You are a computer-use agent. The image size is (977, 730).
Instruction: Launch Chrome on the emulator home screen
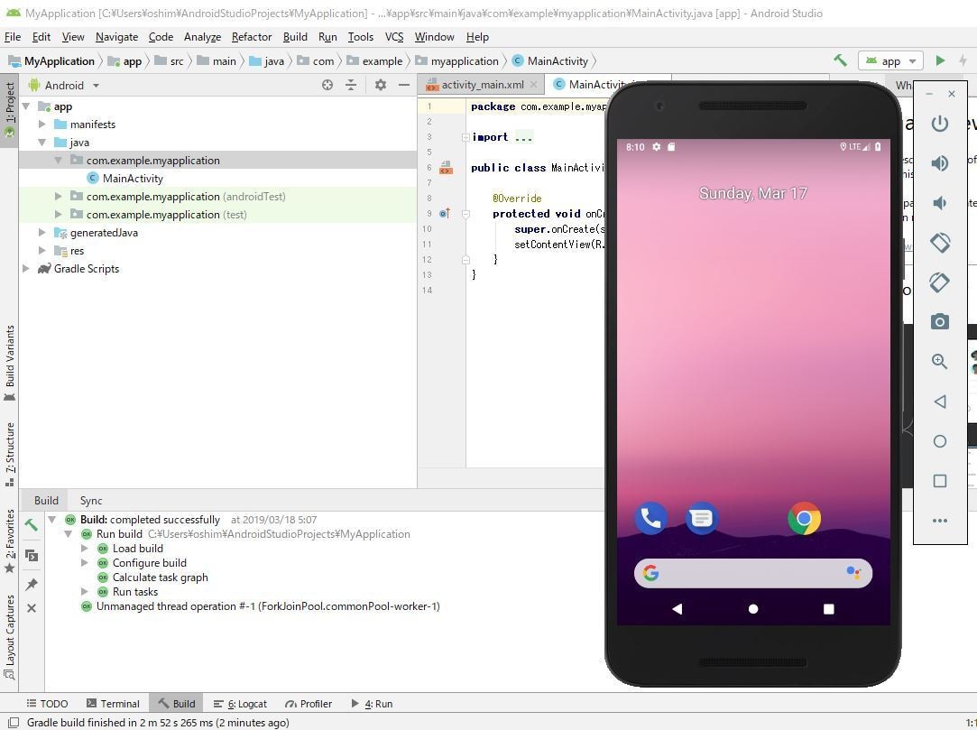coord(804,518)
